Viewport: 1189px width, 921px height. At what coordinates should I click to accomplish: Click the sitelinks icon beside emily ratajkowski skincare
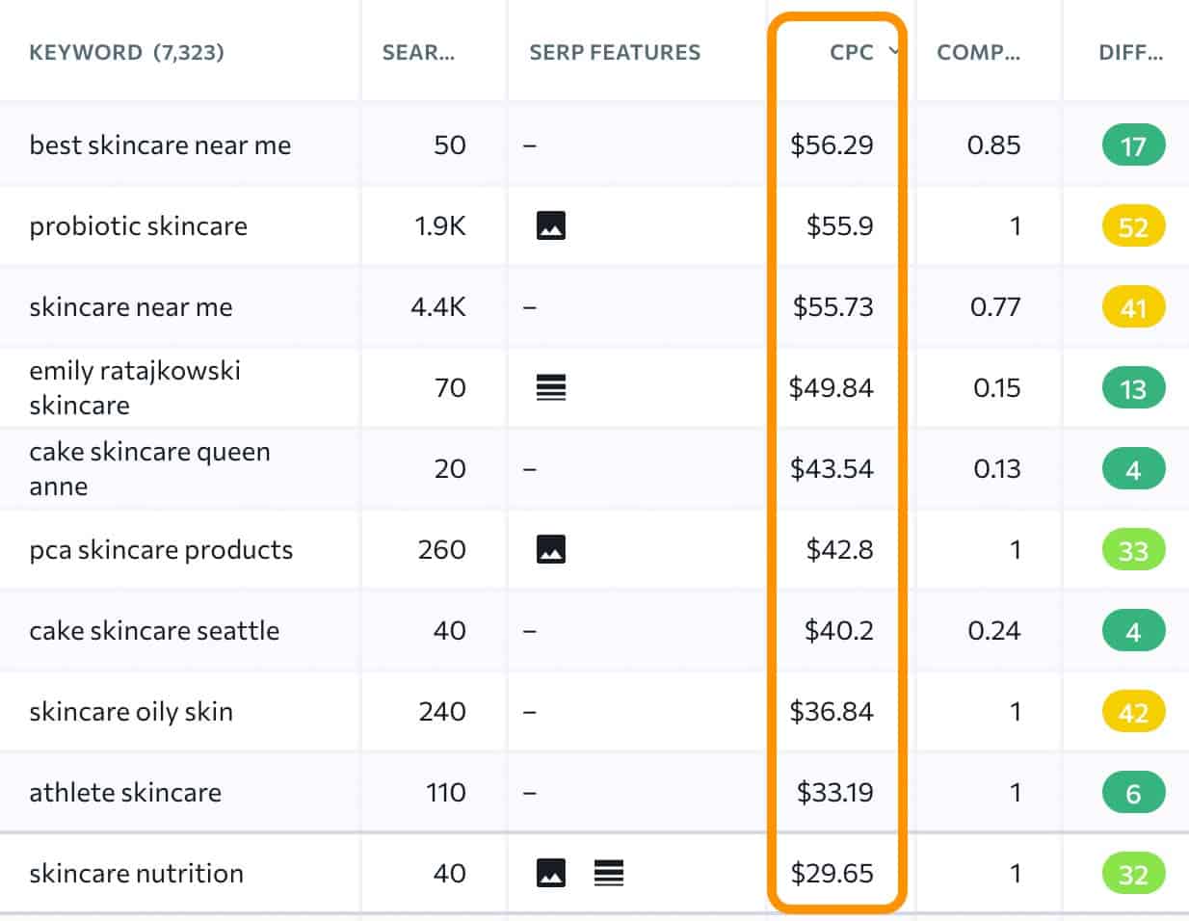pyautogui.click(x=549, y=387)
